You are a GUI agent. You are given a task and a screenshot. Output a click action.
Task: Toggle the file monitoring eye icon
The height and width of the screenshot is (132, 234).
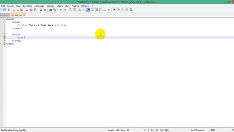point(109,10)
